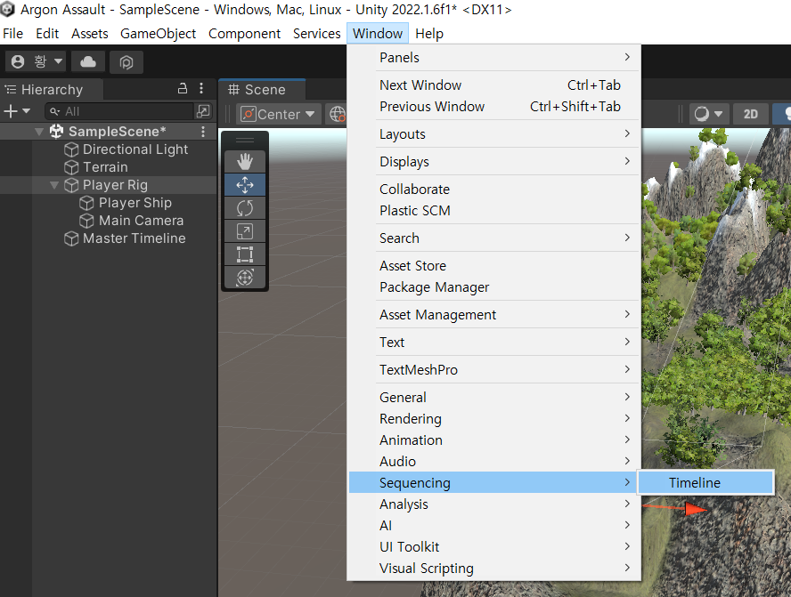Expand the Animation submenu

[x=493, y=440]
